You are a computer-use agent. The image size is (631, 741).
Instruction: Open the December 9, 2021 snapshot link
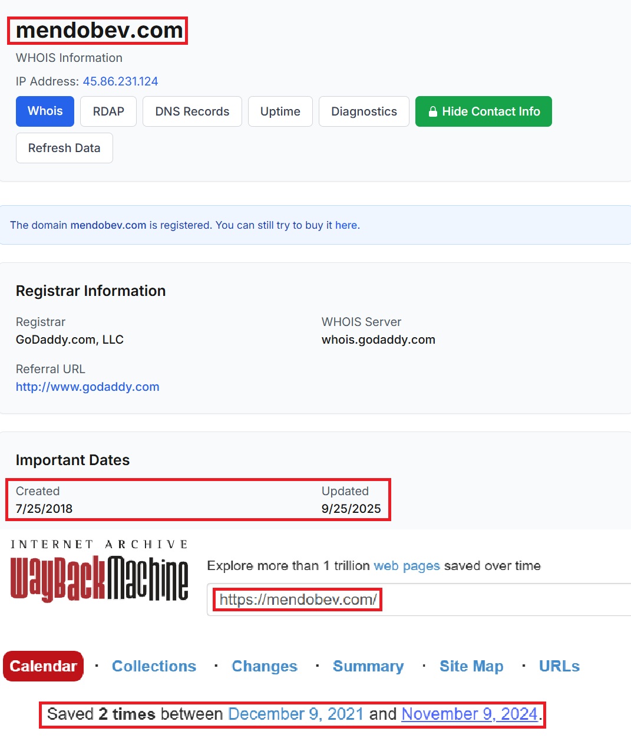(x=296, y=714)
